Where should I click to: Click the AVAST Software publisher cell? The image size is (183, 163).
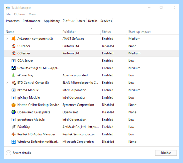[x=73, y=39]
